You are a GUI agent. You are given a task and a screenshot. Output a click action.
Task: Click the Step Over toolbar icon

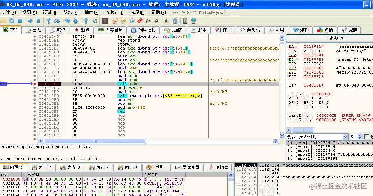[x=57, y=21]
